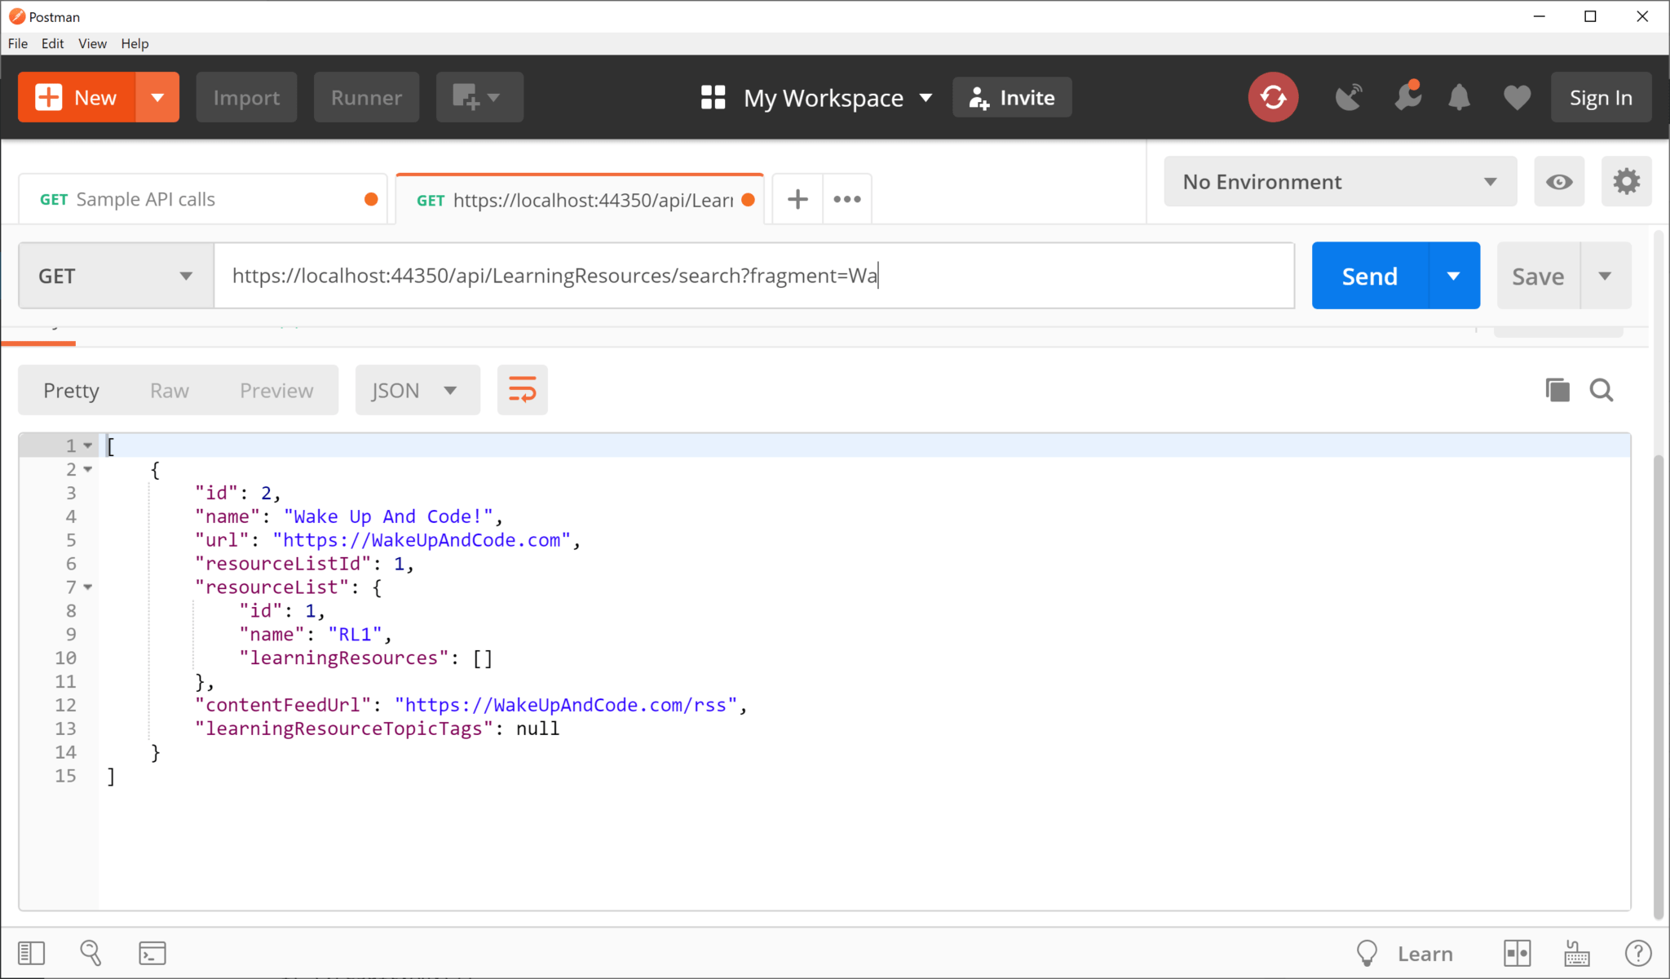Toggle the sidebar panel icon
Image resolution: width=1670 pixels, height=979 pixels.
tap(30, 952)
